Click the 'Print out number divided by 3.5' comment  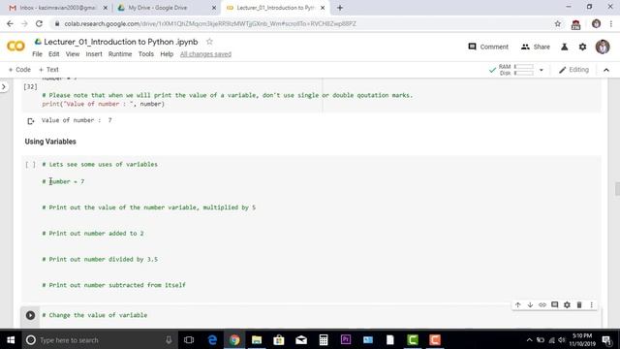point(100,260)
